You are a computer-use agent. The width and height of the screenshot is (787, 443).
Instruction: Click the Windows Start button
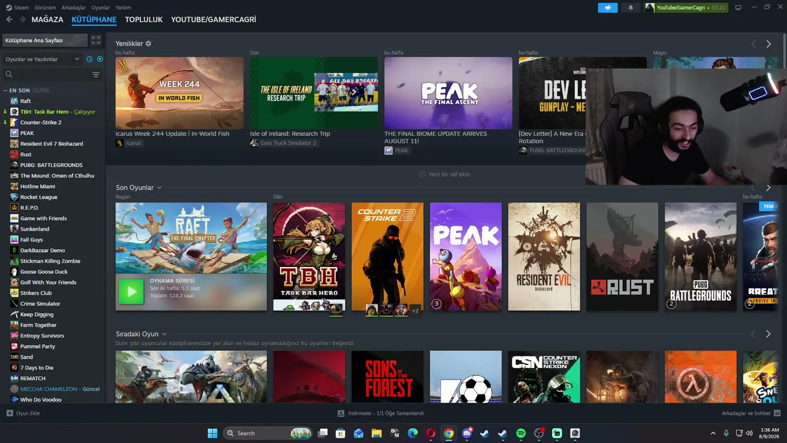(x=212, y=433)
